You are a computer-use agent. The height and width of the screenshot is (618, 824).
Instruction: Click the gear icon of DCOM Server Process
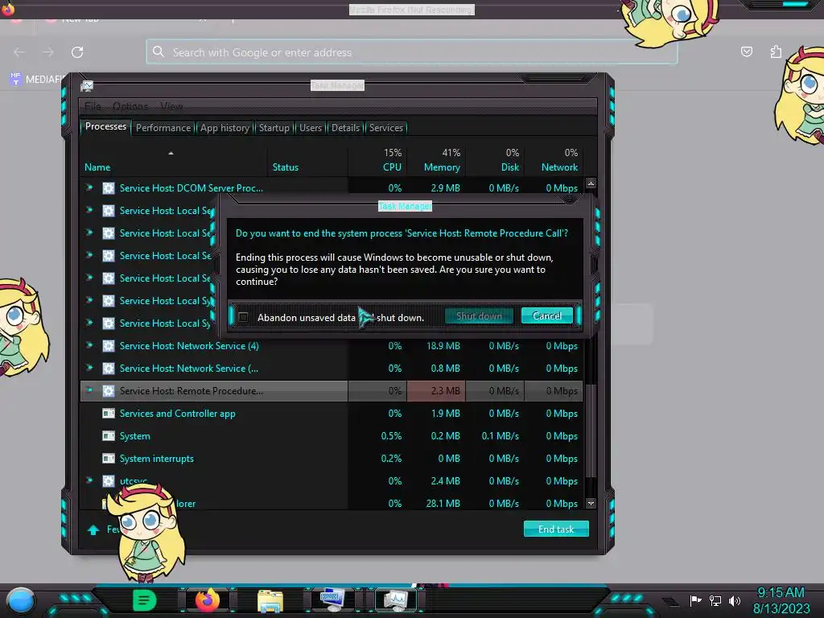(109, 188)
